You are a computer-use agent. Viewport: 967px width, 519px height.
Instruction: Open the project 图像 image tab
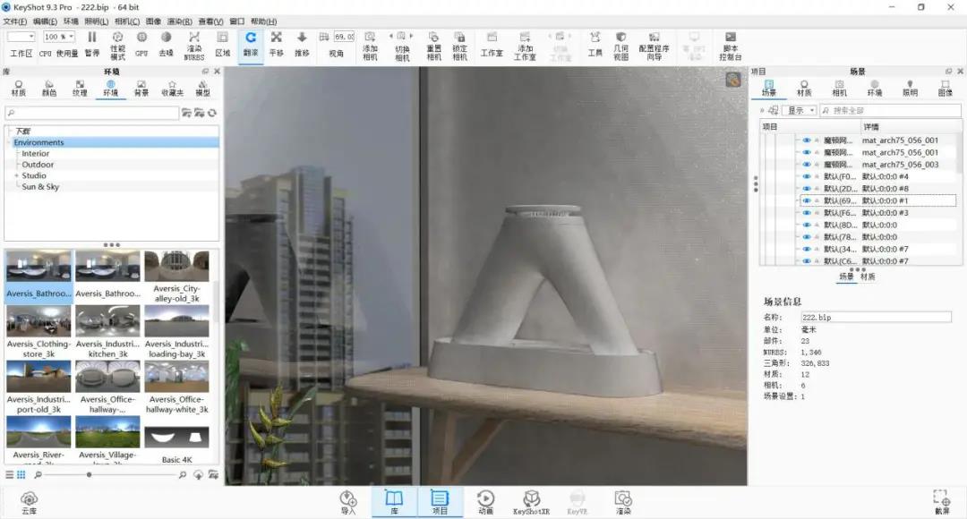click(946, 89)
